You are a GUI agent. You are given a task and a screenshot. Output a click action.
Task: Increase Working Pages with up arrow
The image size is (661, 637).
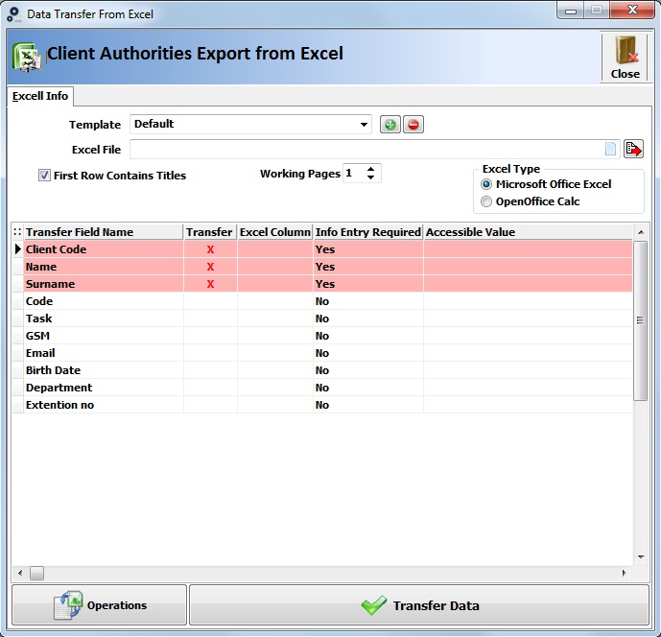370,170
